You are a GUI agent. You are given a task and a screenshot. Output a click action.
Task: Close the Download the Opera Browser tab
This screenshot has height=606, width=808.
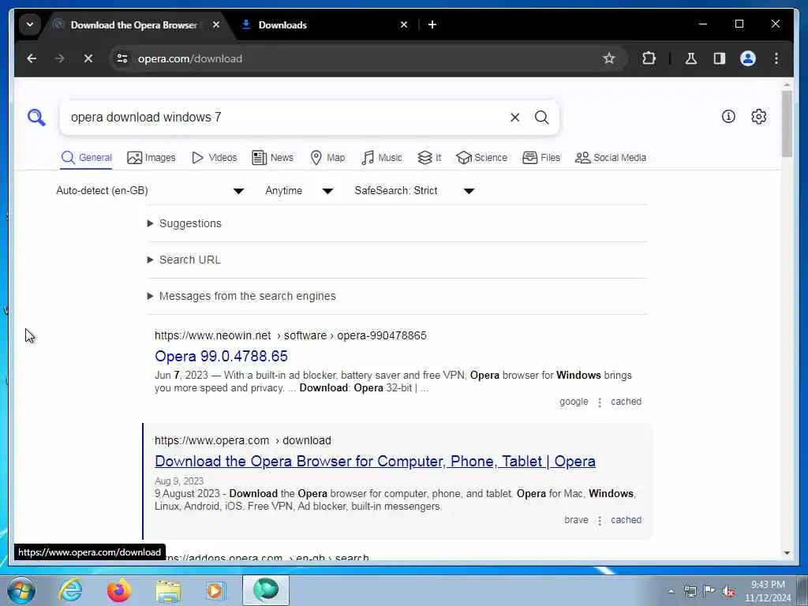[216, 24]
